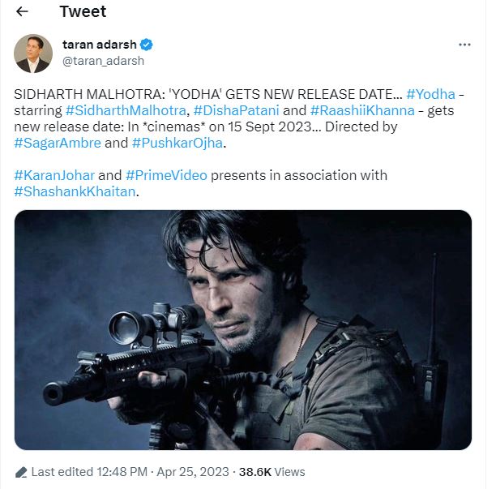This screenshot has width=496, height=489.
Task: Open the Yodha poster image
Action: point(243,330)
